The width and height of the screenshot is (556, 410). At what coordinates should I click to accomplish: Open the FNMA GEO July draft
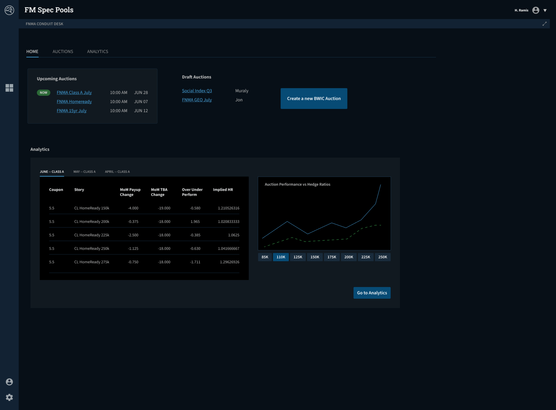(197, 100)
